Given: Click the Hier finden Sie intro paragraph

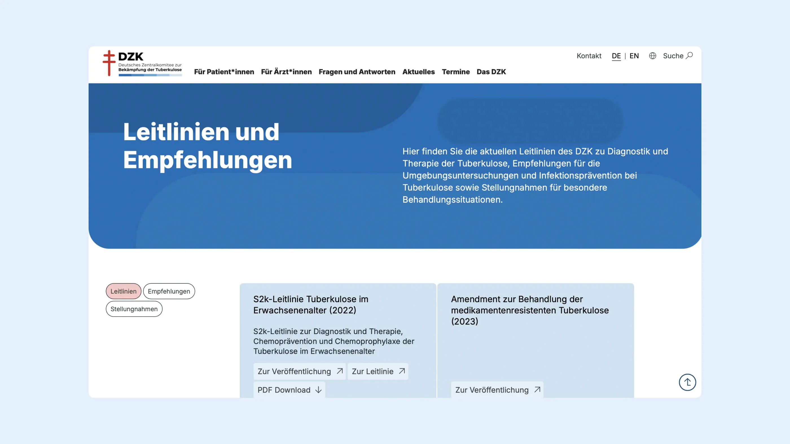Looking at the screenshot, I should click(535, 175).
